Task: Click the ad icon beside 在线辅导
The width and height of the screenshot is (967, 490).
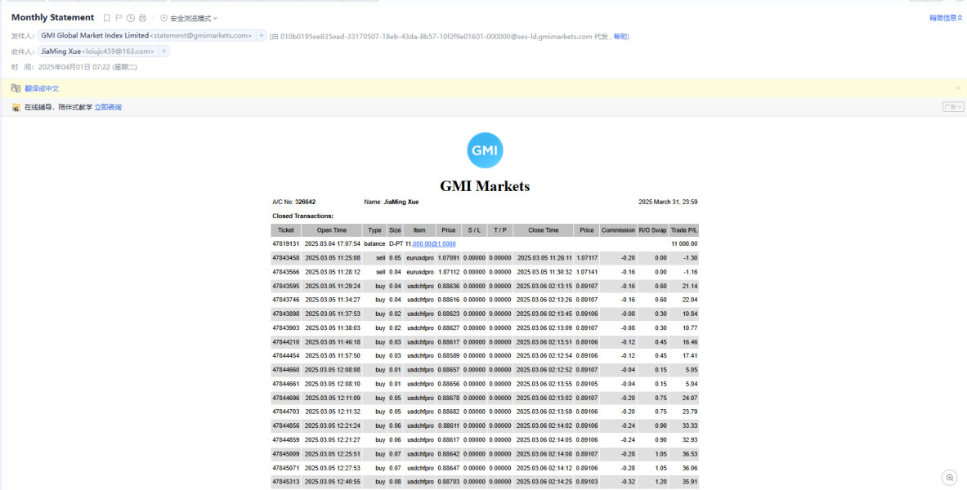Action: pyautogui.click(x=16, y=107)
